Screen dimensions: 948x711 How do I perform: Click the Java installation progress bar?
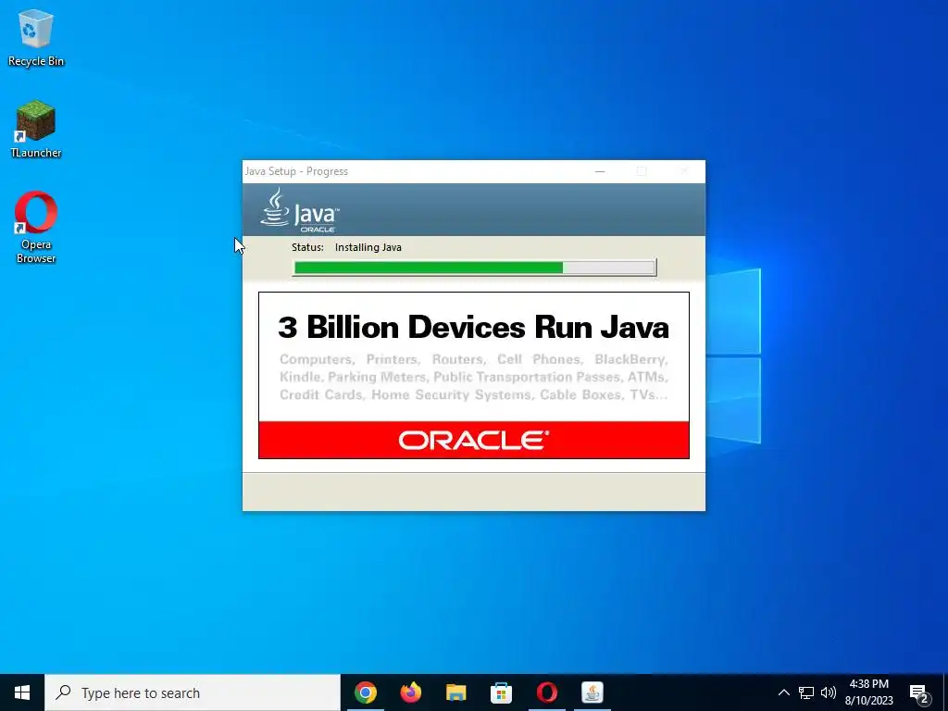coord(474,268)
